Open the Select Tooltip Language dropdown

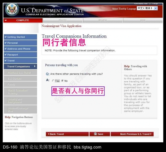click(147, 8)
